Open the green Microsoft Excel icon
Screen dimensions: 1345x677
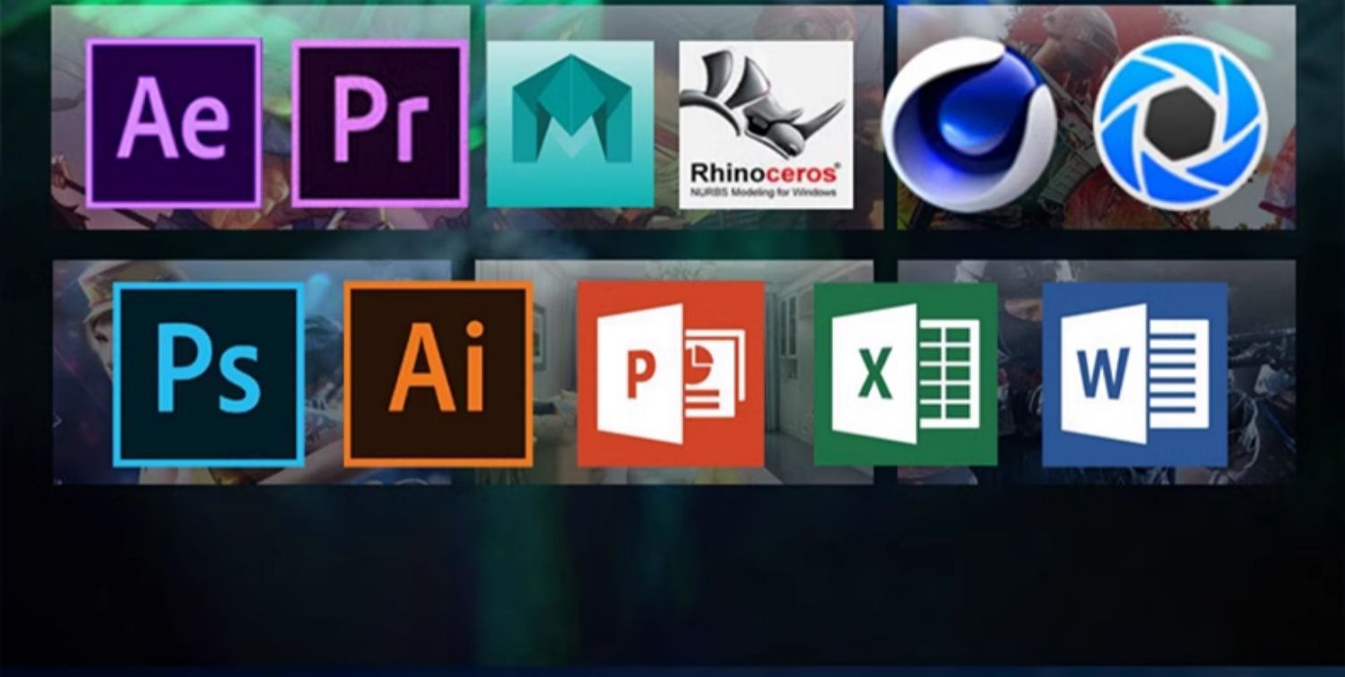coord(906,374)
